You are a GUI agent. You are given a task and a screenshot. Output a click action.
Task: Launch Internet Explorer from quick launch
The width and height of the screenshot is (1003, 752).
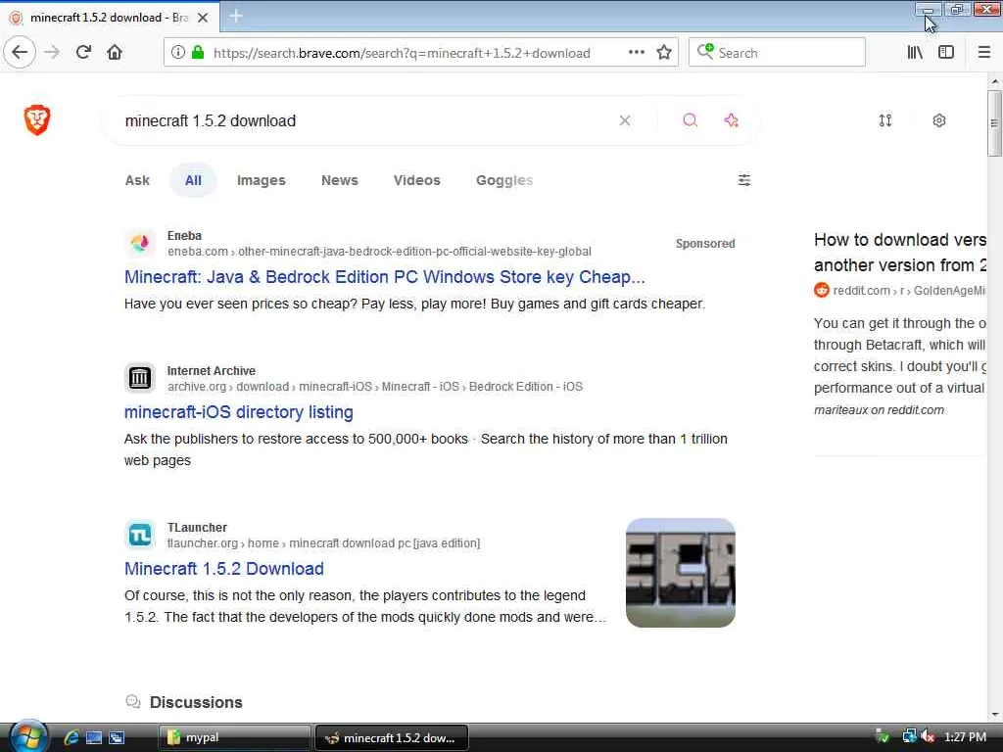72,737
